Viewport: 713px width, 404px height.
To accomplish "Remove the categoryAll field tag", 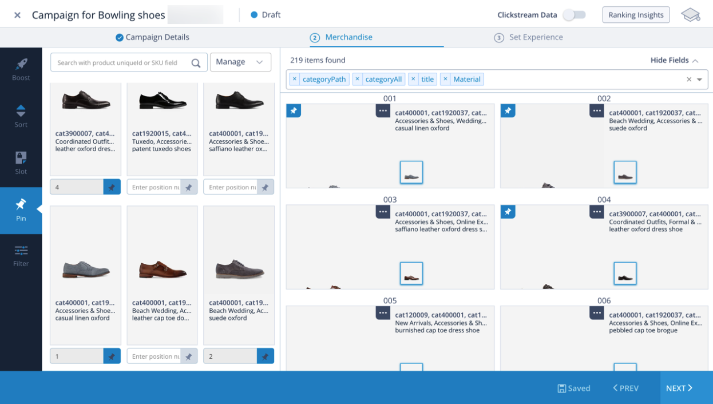I will click(357, 79).
